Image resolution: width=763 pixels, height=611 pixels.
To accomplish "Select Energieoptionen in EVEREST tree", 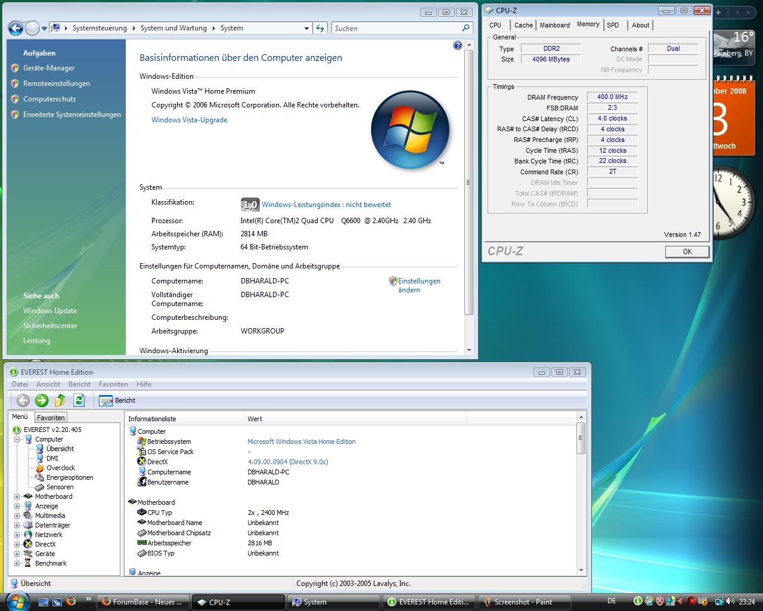I will pos(70,477).
